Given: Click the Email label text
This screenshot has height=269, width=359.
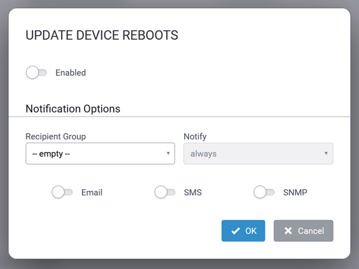Looking at the screenshot, I should pyautogui.click(x=92, y=192).
